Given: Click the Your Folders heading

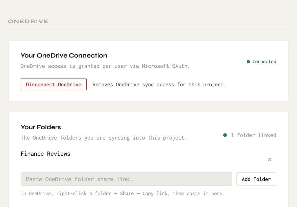Looking at the screenshot, I should [x=41, y=127].
